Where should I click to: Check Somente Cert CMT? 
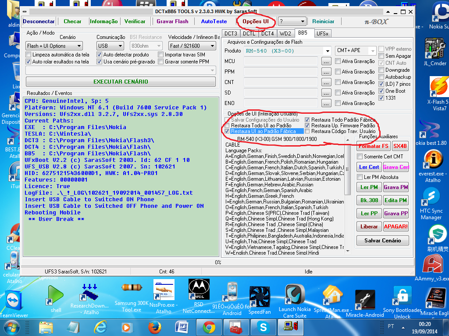360,157
